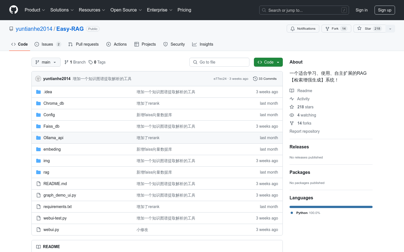Viewport: 404px width, 252px height.
Task: Click the graph_demo_ui.py file icon
Action: tap(38, 195)
